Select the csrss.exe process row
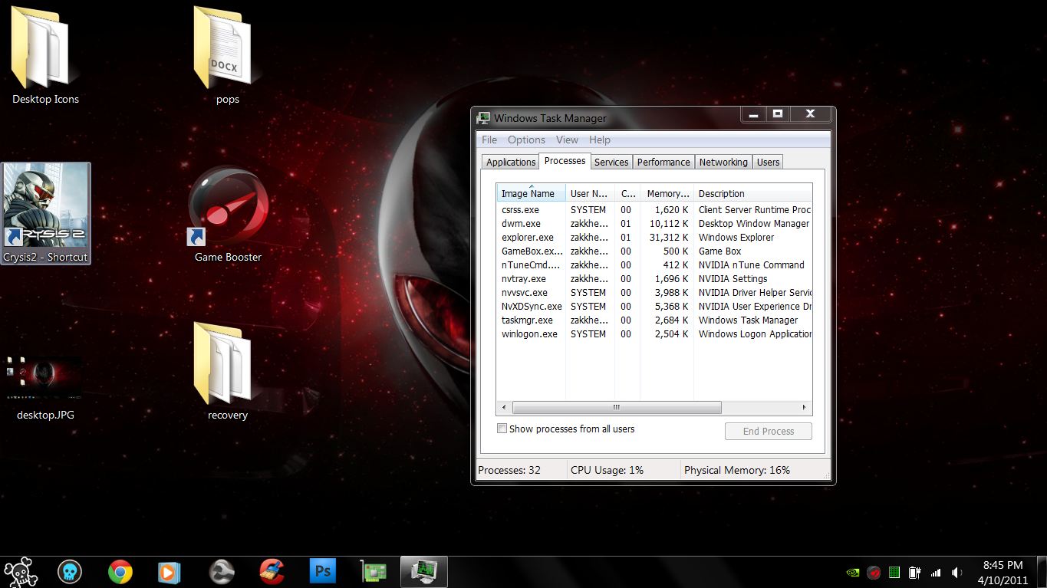The image size is (1047, 588). point(654,209)
